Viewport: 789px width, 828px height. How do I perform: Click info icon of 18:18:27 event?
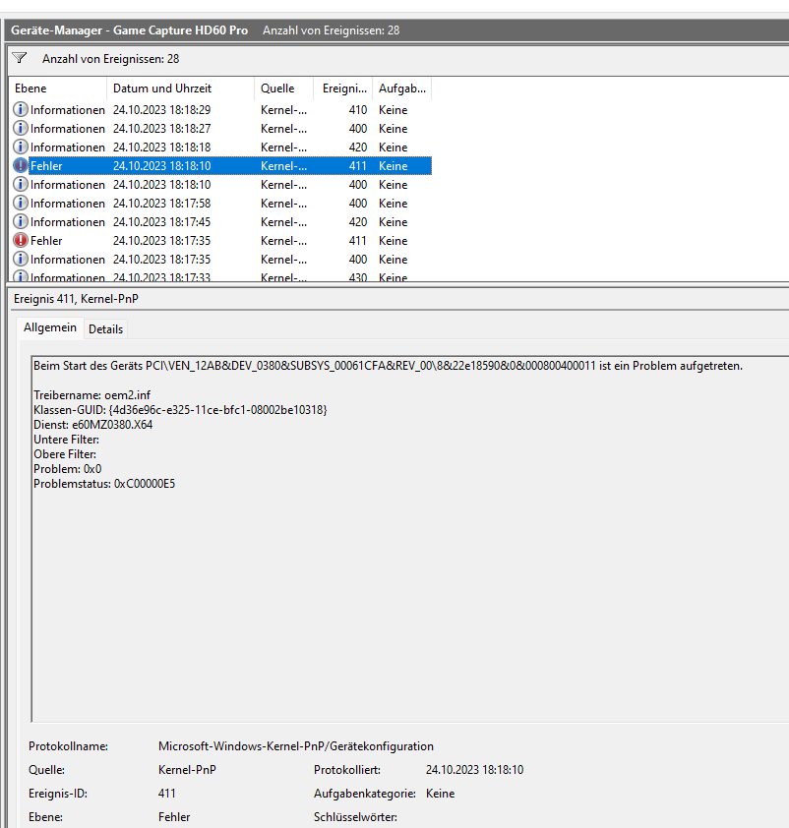pyautogui.click(x=20, y=128)
